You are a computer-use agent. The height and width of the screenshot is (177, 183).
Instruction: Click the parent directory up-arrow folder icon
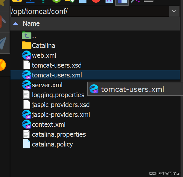(x=26, y=36)
